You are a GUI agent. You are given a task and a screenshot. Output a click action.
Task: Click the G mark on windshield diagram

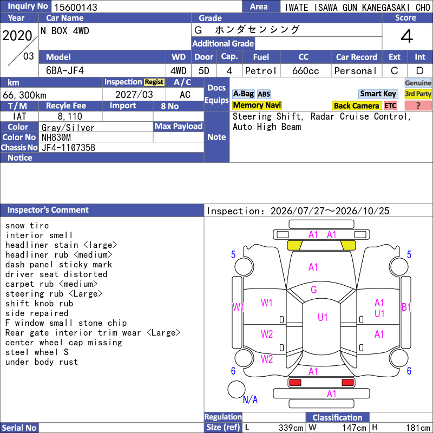(314, 290)
